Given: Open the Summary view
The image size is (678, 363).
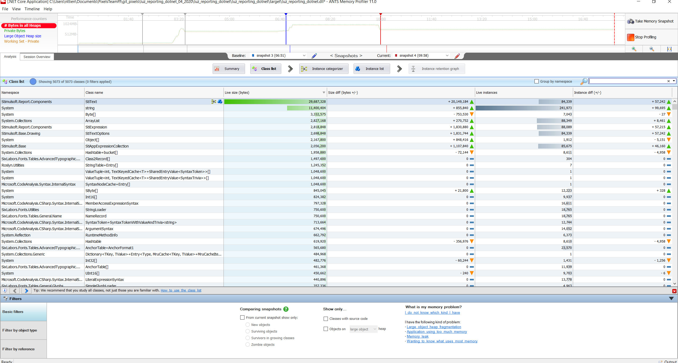Looking at the screenshot, I should point(229,69).
